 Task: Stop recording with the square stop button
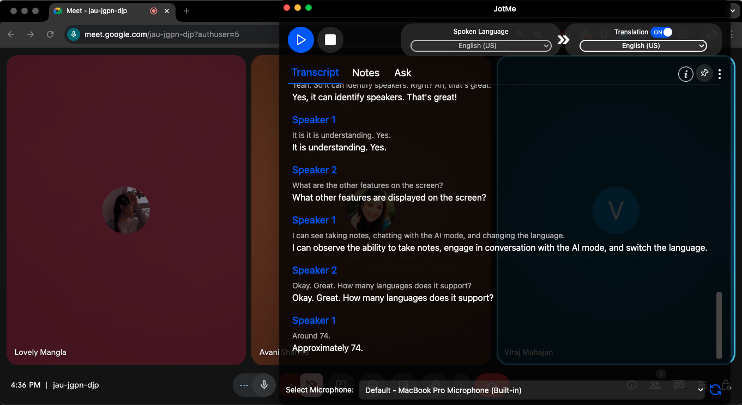[330, 40]
